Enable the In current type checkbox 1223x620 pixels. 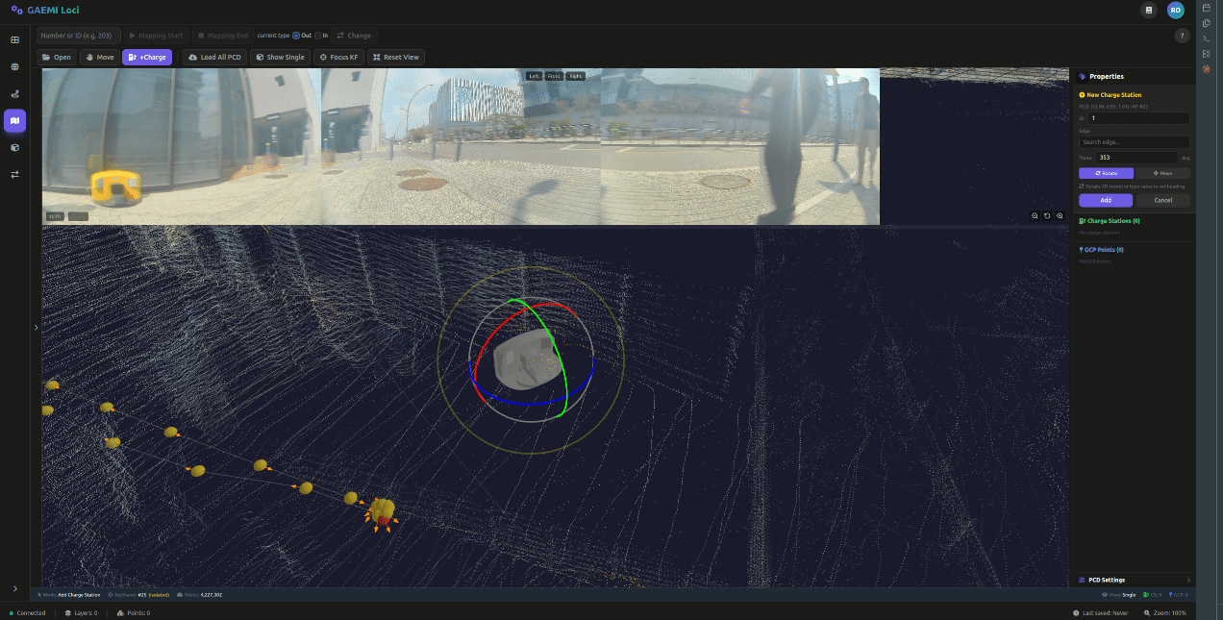click(x=319, y=36)
